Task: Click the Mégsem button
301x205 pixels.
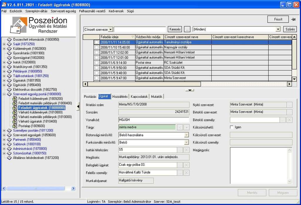Action: [283, 193]
